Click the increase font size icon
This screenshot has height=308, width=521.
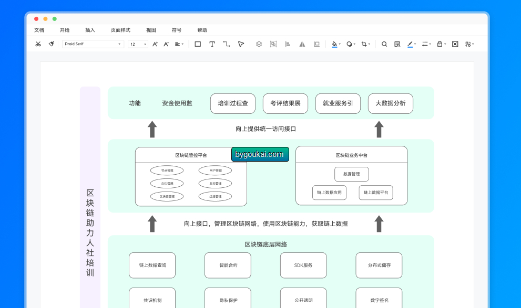click(x=155, y=44)
